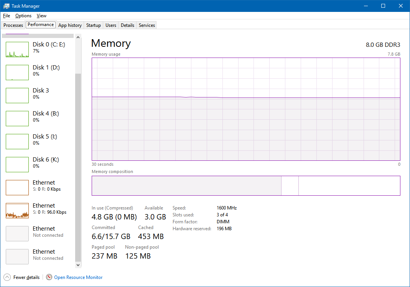Open the Options menu

coord(23,16)
